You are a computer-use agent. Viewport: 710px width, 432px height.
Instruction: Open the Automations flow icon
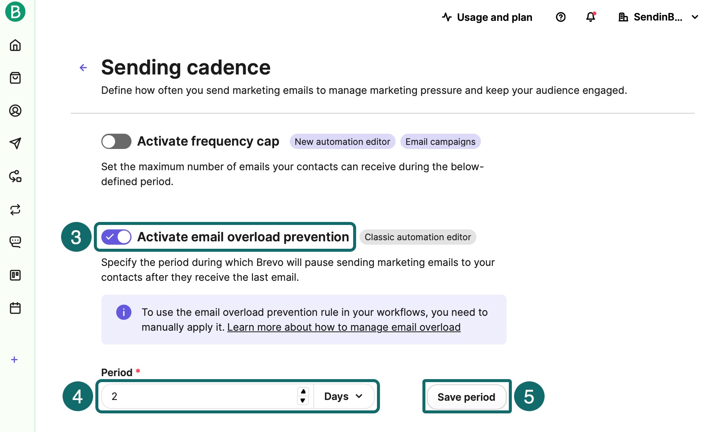(x=15, y=177)
